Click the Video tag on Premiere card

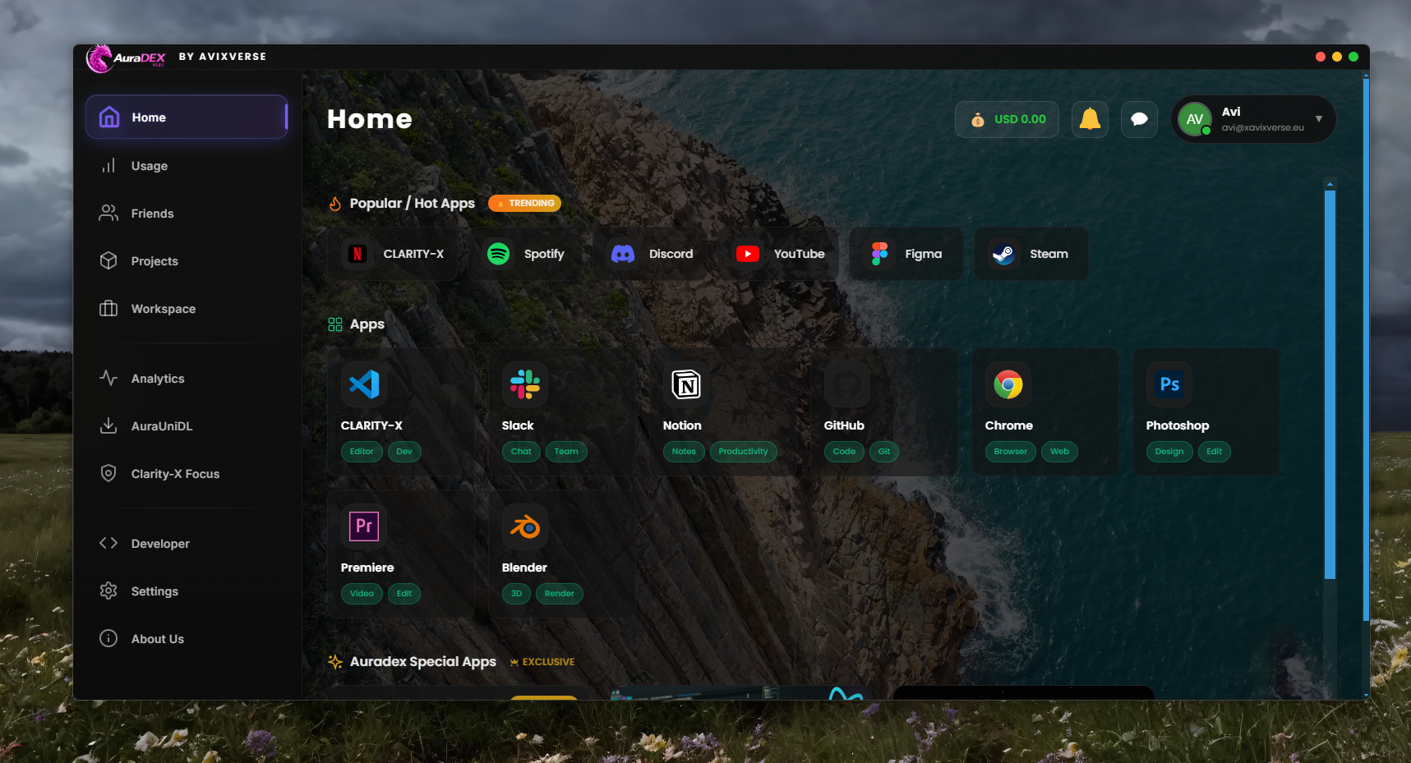[x=362, y=594]
